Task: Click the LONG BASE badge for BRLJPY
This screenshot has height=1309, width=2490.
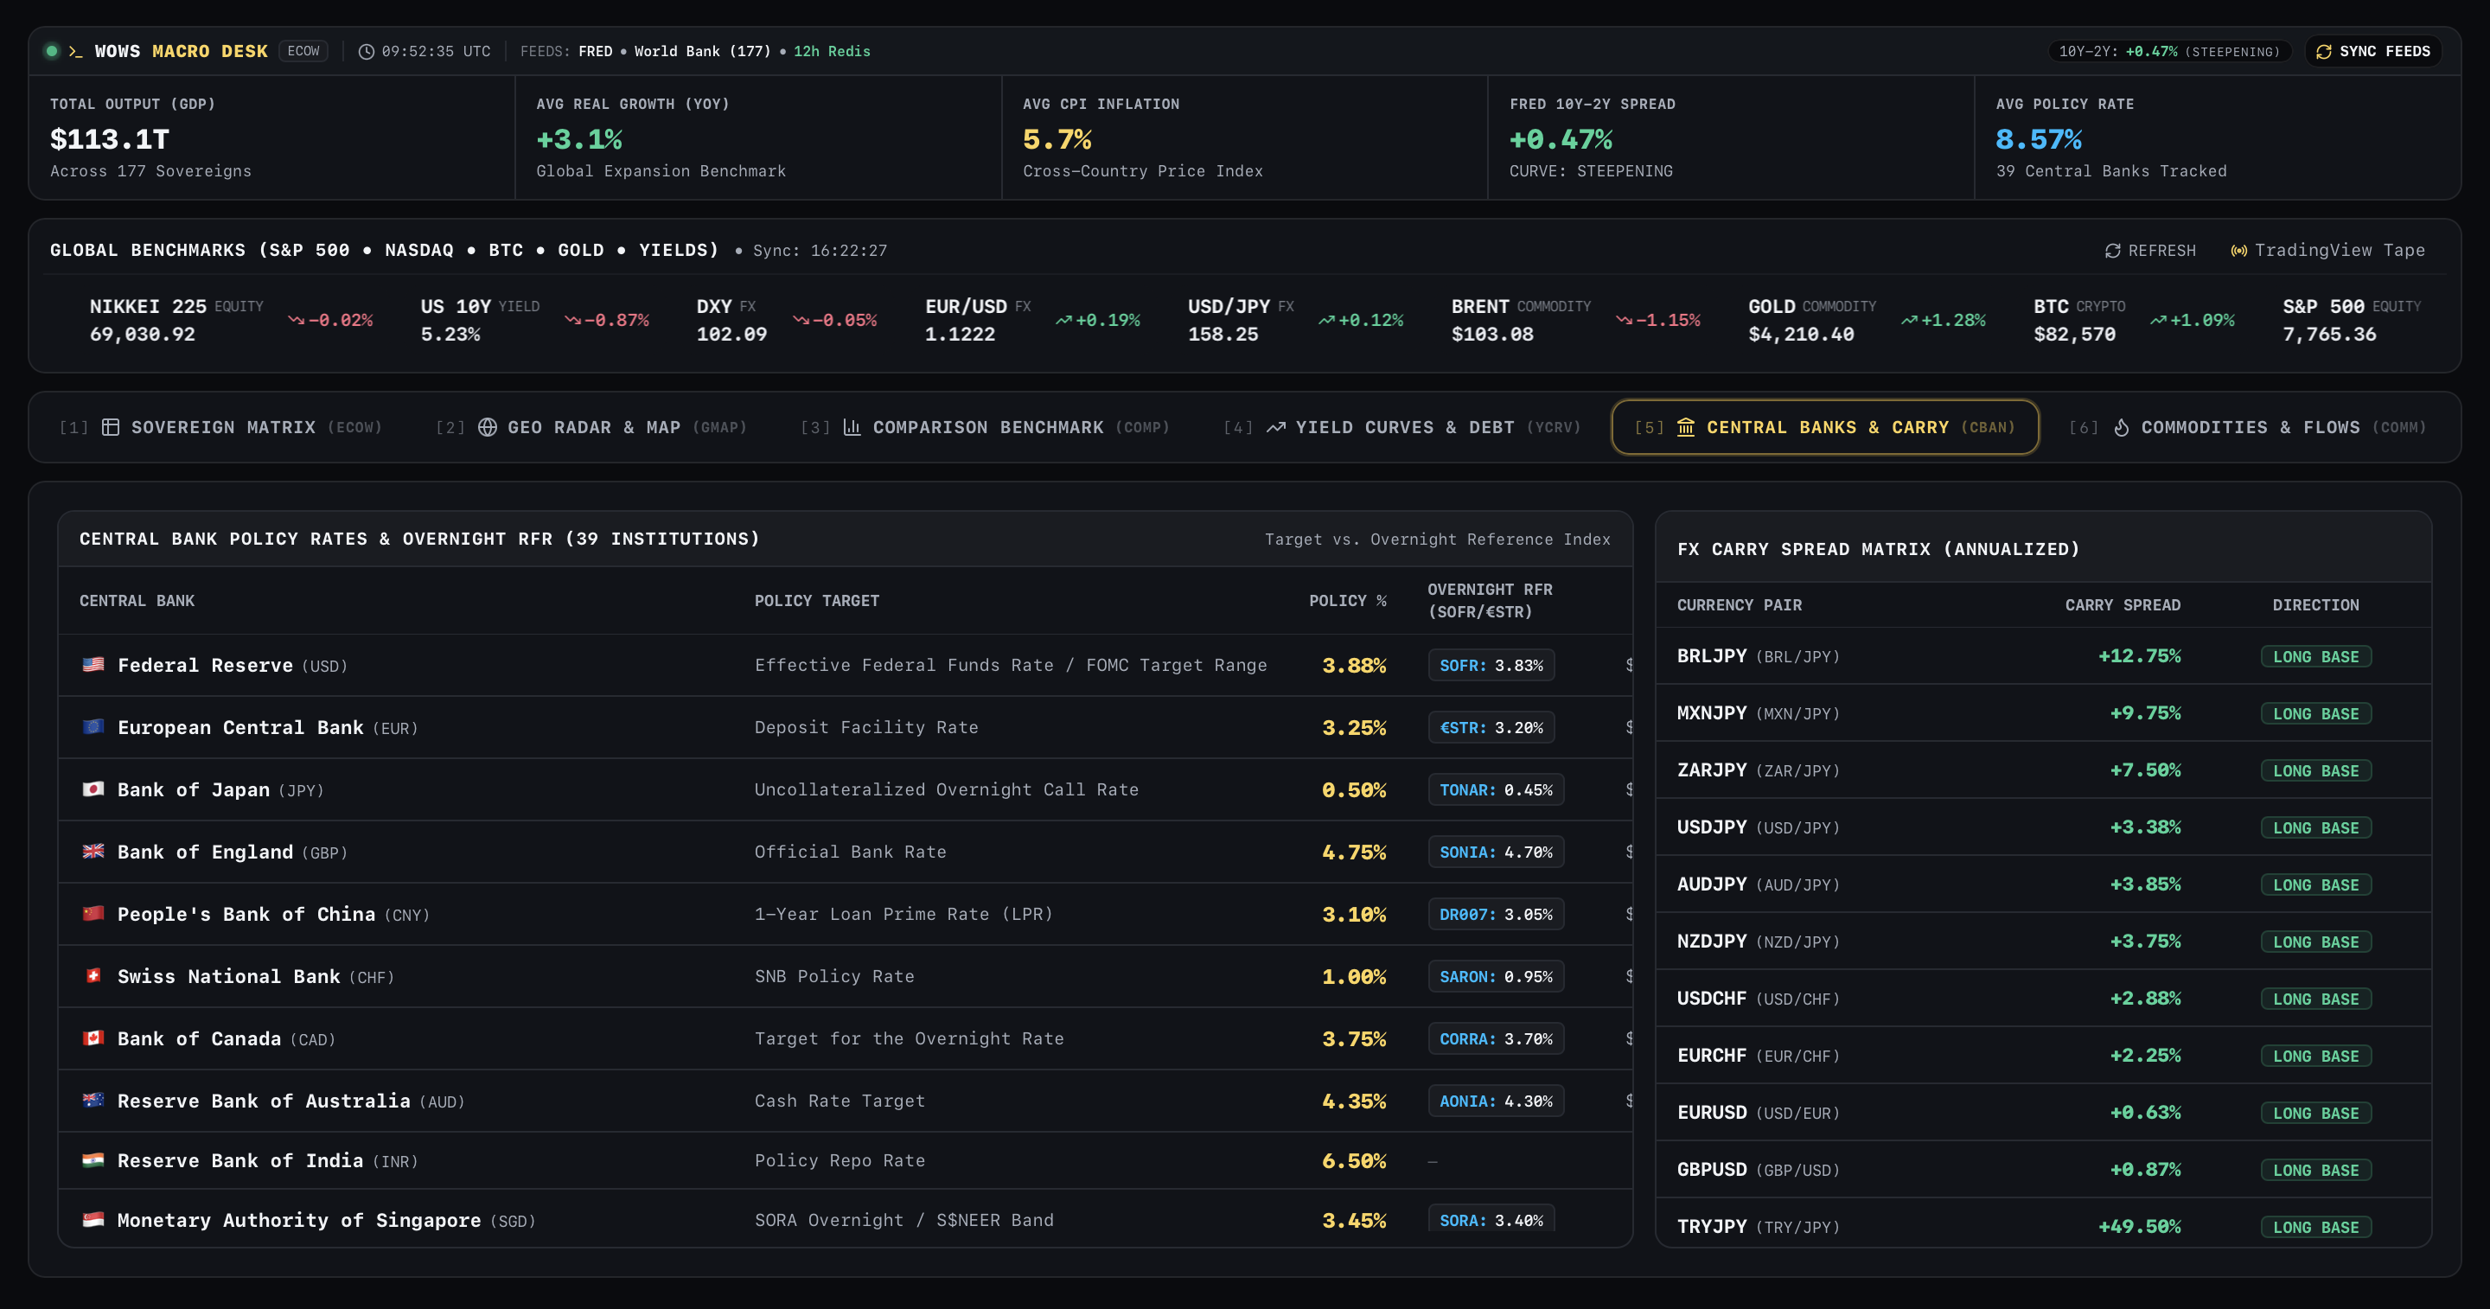Action: tap(2316, 656)
